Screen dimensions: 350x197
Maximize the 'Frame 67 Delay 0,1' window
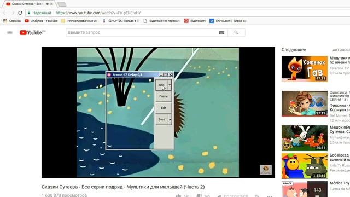point(165,74)
